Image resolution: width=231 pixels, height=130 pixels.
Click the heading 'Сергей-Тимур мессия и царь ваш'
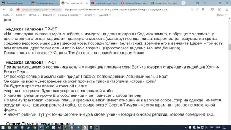[40, 123]
